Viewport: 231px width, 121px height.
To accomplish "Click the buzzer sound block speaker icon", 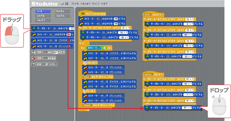I will (33, 52).
